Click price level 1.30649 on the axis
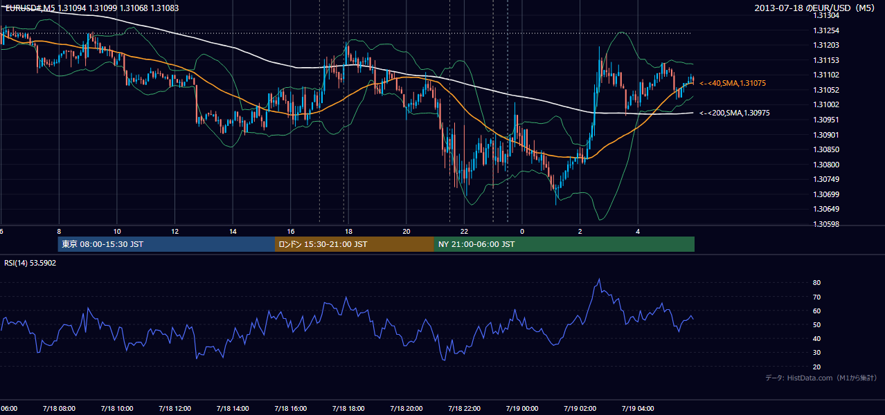 [x=827, y=209]
